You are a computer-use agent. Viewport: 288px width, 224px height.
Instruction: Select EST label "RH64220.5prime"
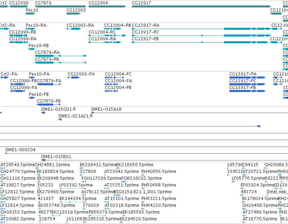(x=159, y=205)
